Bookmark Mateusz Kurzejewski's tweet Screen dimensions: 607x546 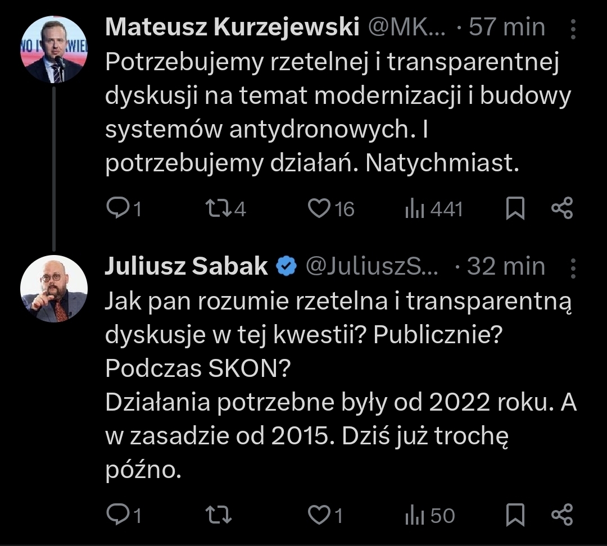515,209
